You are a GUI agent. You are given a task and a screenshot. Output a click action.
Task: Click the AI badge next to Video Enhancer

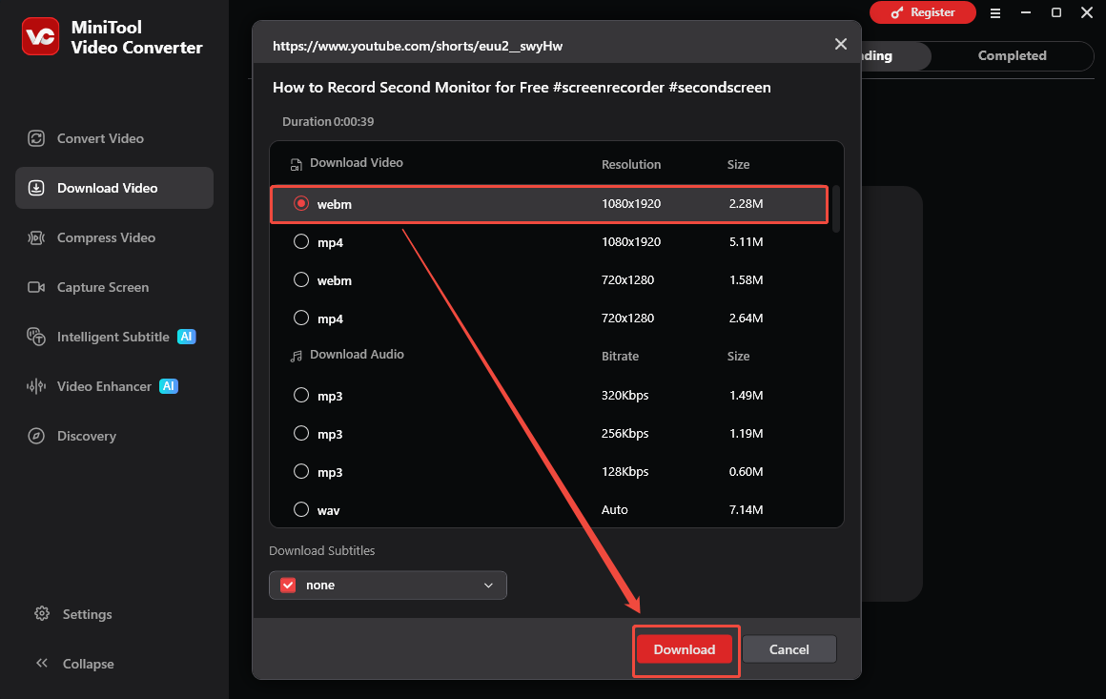[169, 386]
